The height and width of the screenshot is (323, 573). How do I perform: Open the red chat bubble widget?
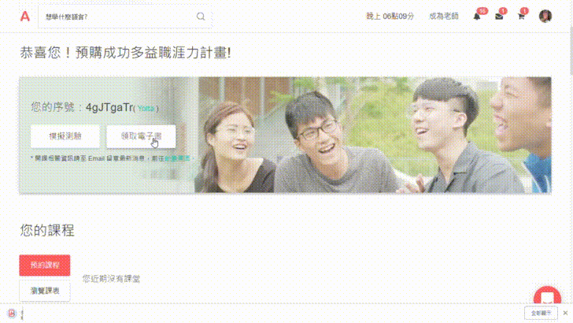click(x=547, y=295)
